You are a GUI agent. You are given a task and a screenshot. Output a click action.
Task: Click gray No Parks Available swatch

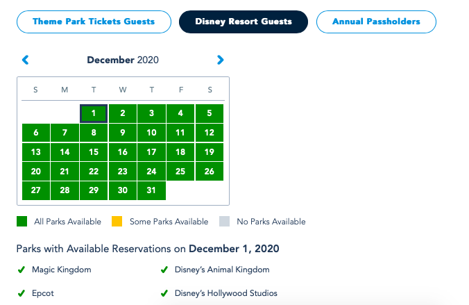click(223, 222)
